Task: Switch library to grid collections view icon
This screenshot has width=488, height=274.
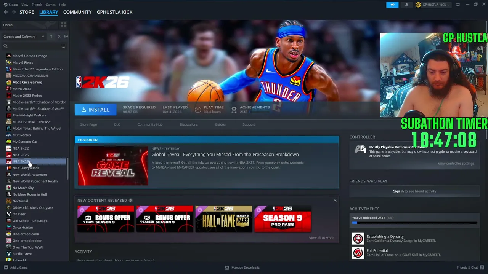Action: click(x=63, y=25)
